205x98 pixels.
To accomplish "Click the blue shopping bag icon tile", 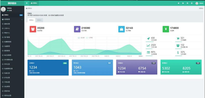I will pos(121,29).
